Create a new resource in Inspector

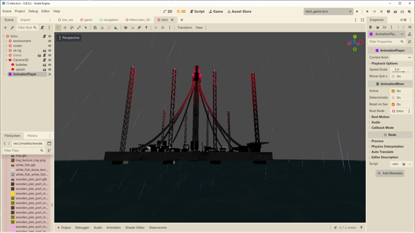click(x=371, y=27)
